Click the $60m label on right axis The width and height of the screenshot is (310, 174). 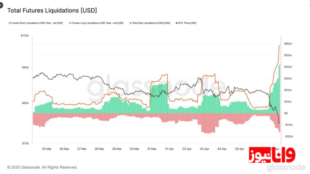coord(288,44)
